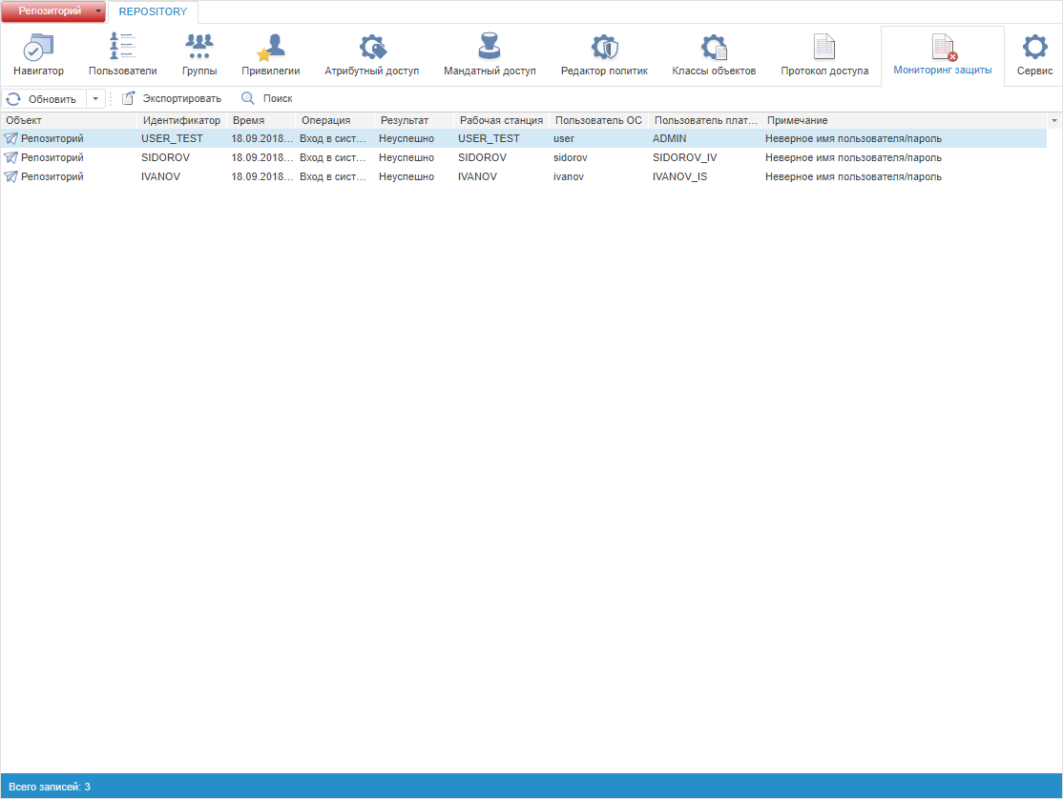The height and width of the screenshot is (799, 1063).
Task: Open the Привилегии privileges icon
Action: [x=271, y=48]
